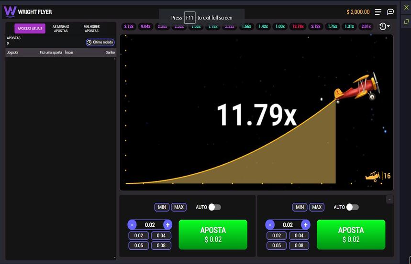Screen dimensions: 411x264
Task: Click the right bet amount field 0.02
Action: tap(288, 225)
